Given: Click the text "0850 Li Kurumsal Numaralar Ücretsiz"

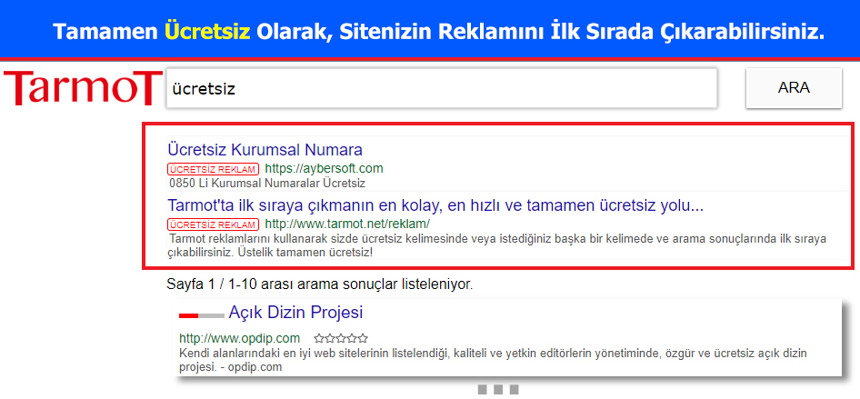Looking at the screenshot, I should 267,183.
